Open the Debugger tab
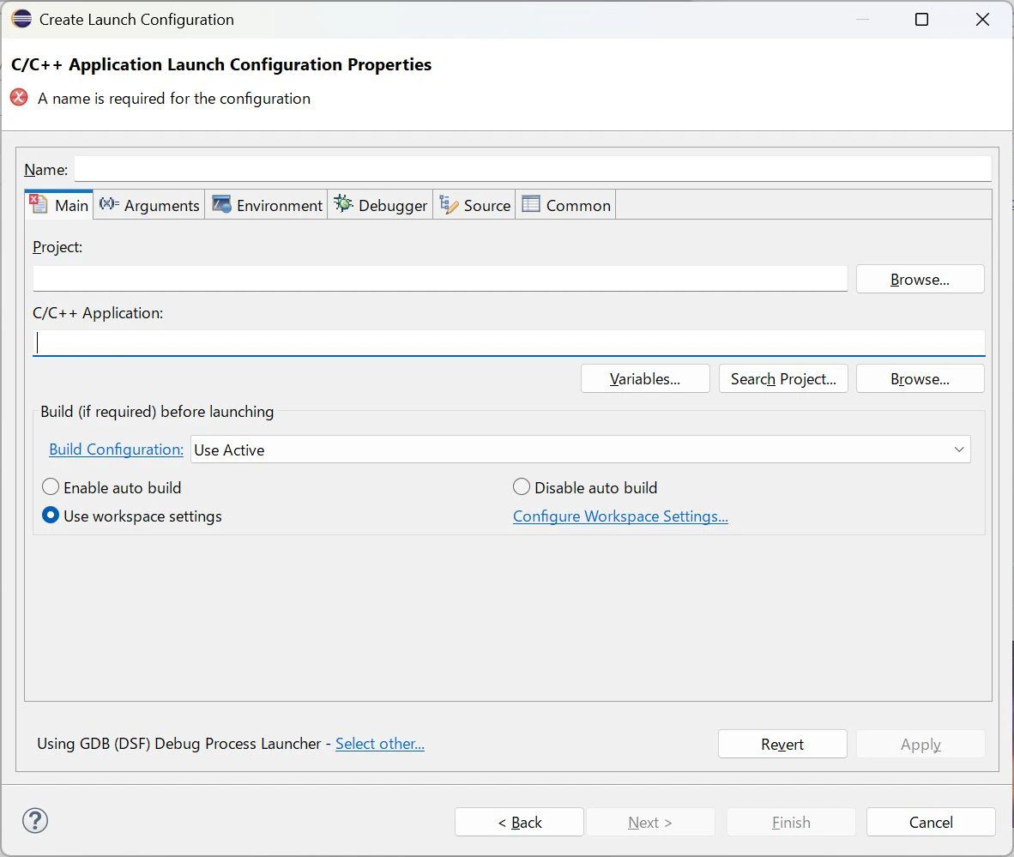Image resolution: width=1014 pixels, height=857 pixels. 380,205
